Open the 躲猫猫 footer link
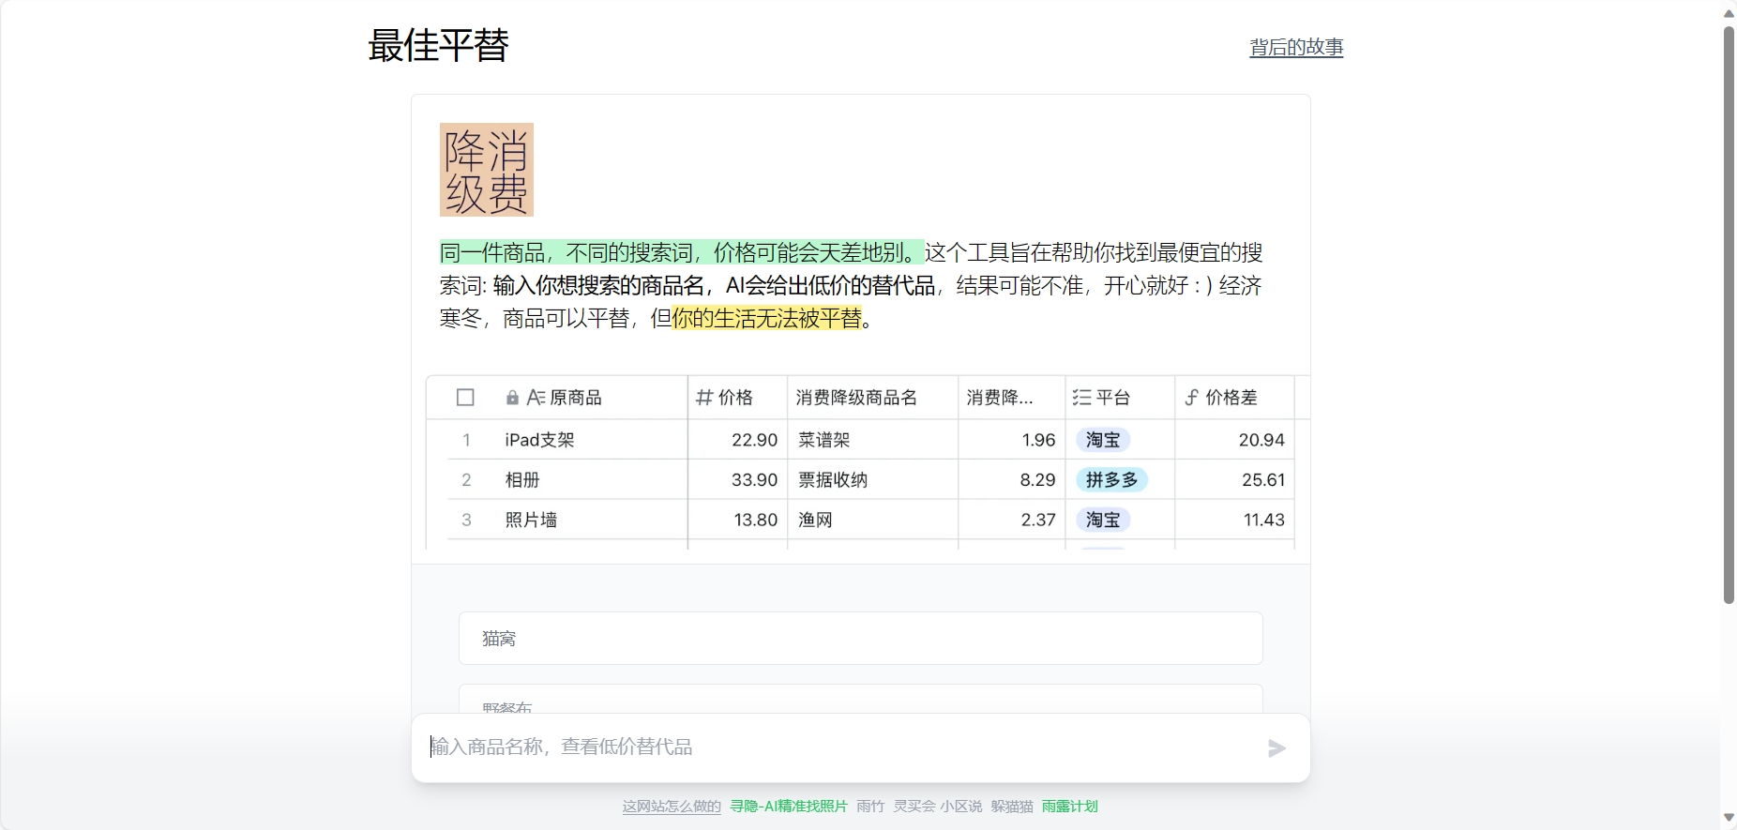The image size is (1737, 830). click(x=1012, y=807)
